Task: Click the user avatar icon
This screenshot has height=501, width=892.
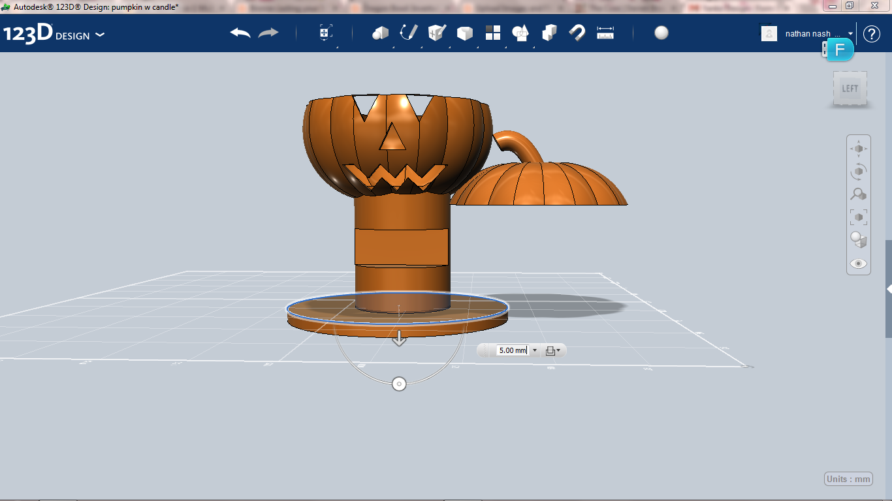Action: (769, 33)
